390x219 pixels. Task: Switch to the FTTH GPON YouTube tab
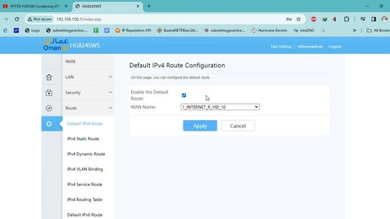coord(35,6)
